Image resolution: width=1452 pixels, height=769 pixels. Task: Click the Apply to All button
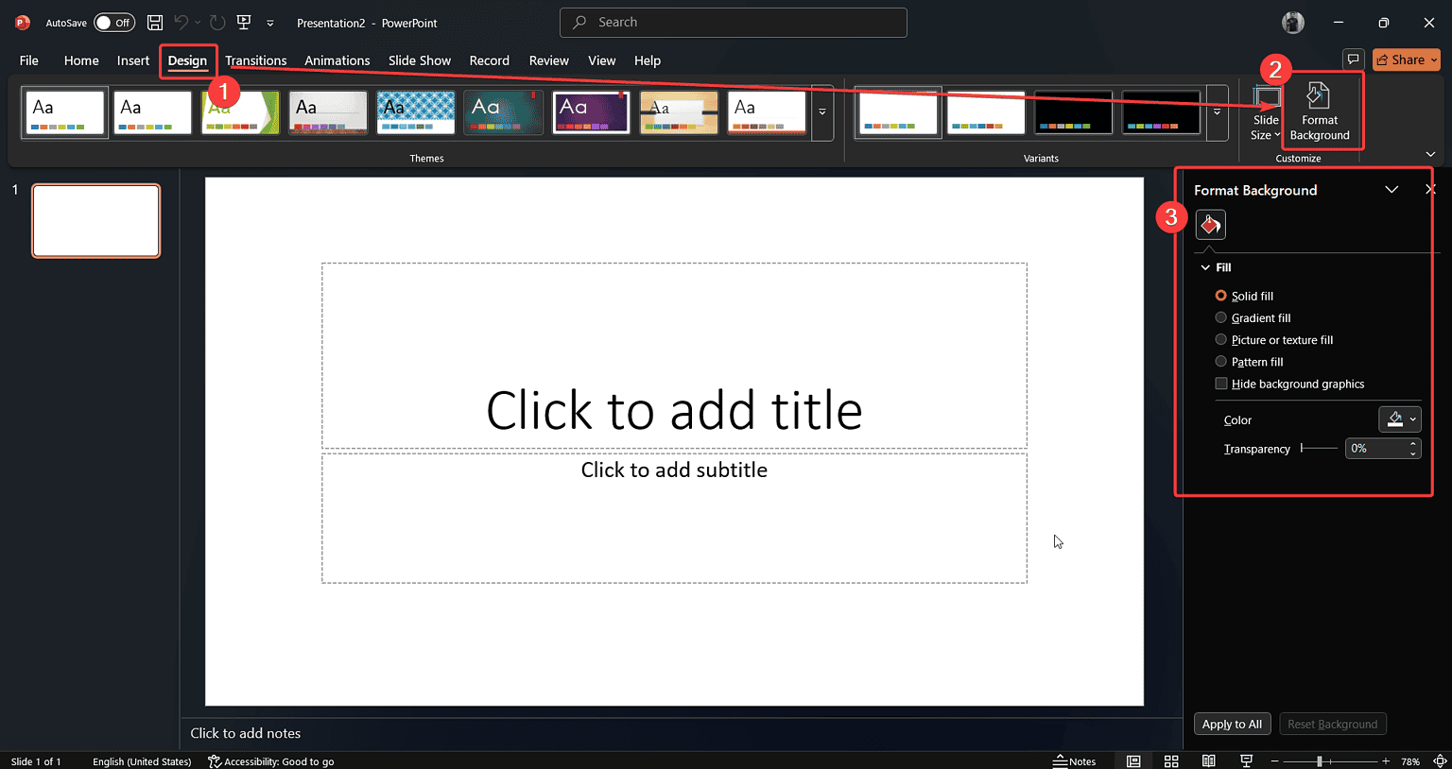(x=1232, y=723)
